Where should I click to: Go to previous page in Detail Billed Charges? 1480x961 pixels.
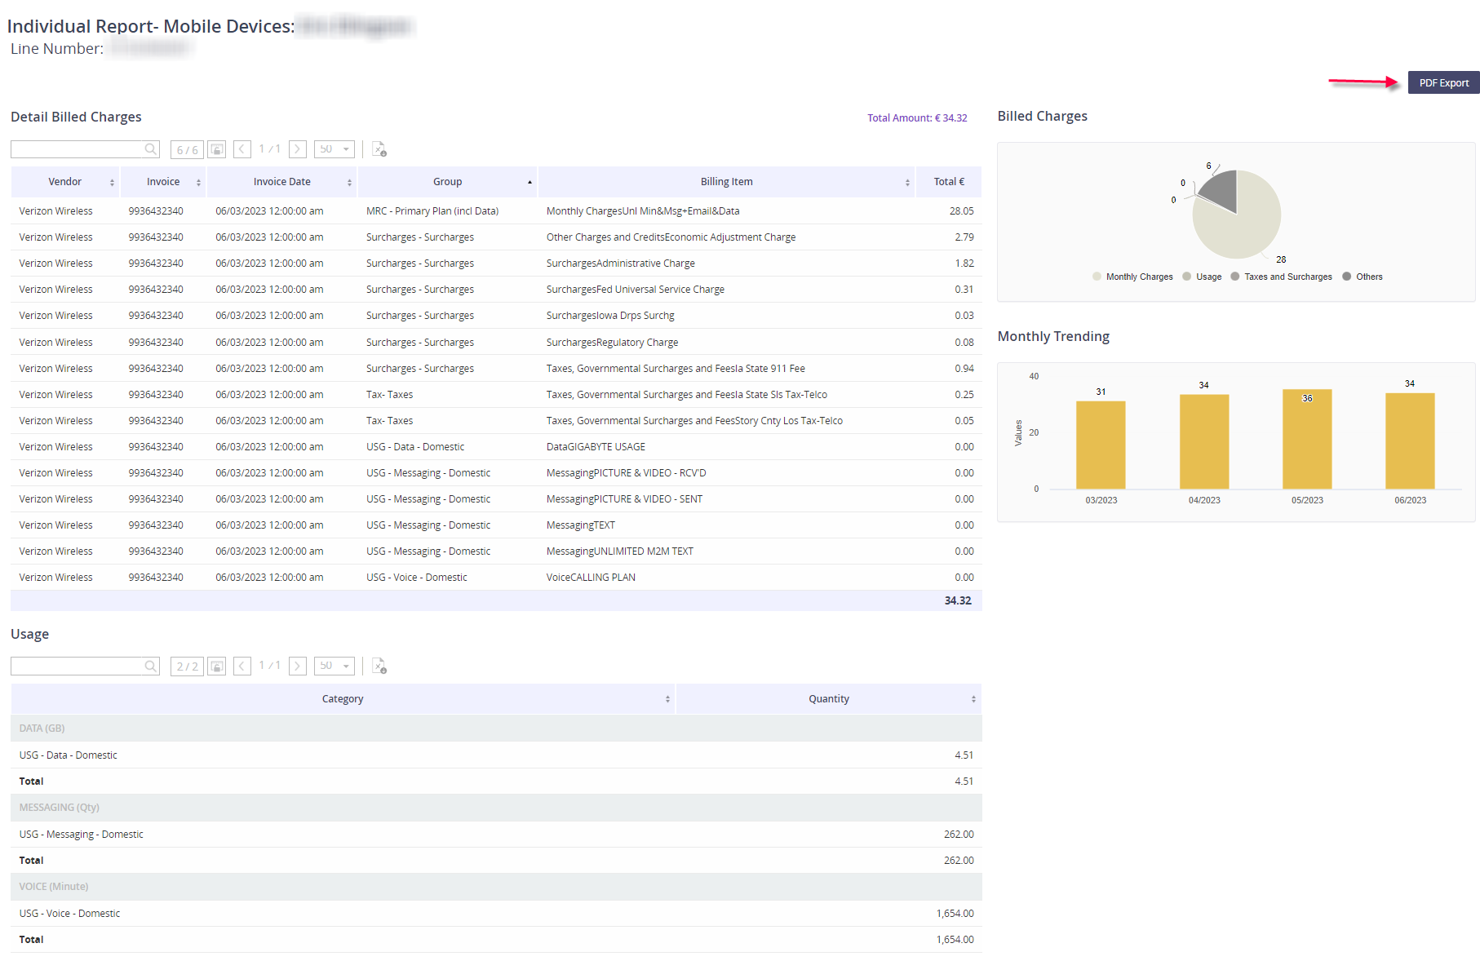[x=242, y=149]
